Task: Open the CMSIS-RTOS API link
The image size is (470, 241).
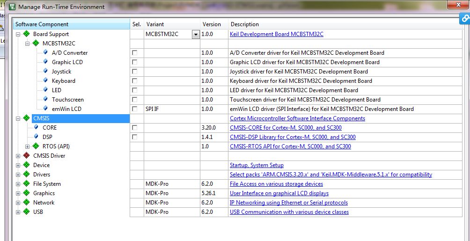Action: [x=290, y=146]
